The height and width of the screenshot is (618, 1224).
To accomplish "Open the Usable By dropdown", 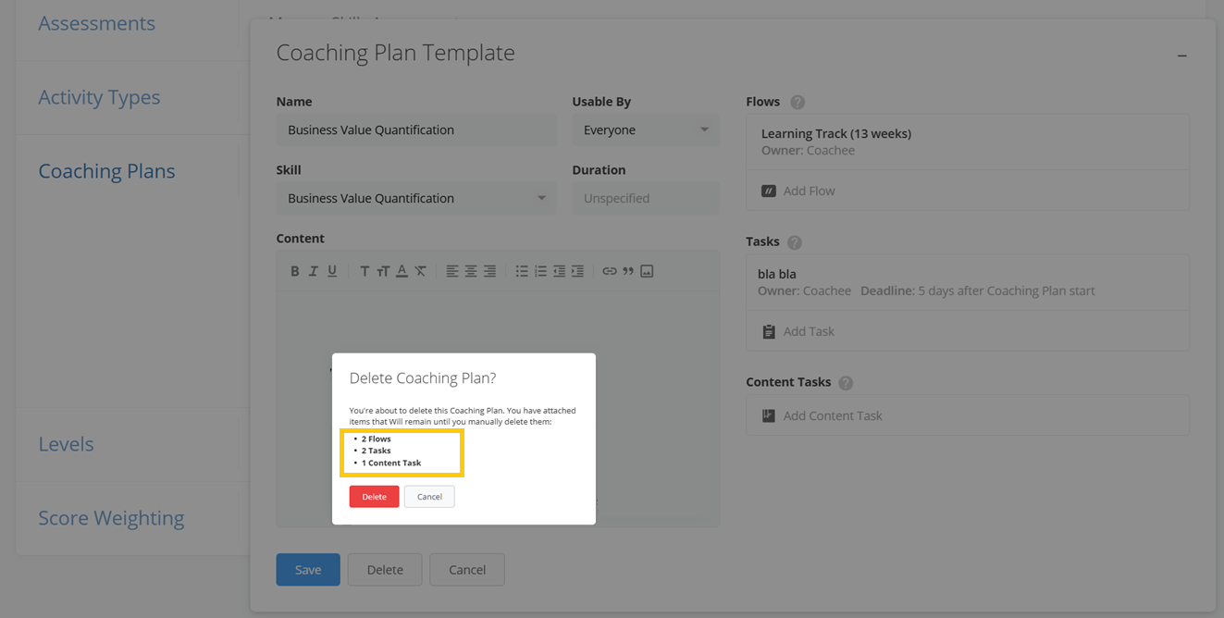I will (646, 130).
